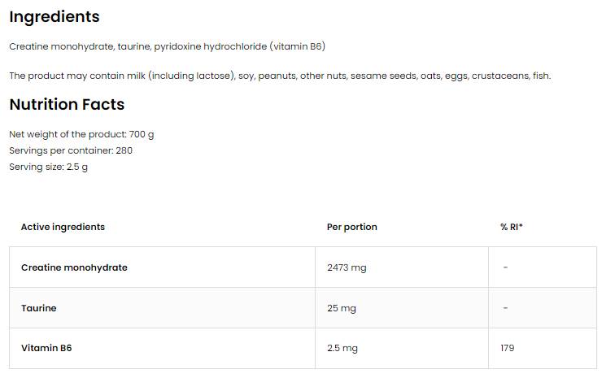Select the Taurine table row label
The image size is (606, 378).
(39, 308)
